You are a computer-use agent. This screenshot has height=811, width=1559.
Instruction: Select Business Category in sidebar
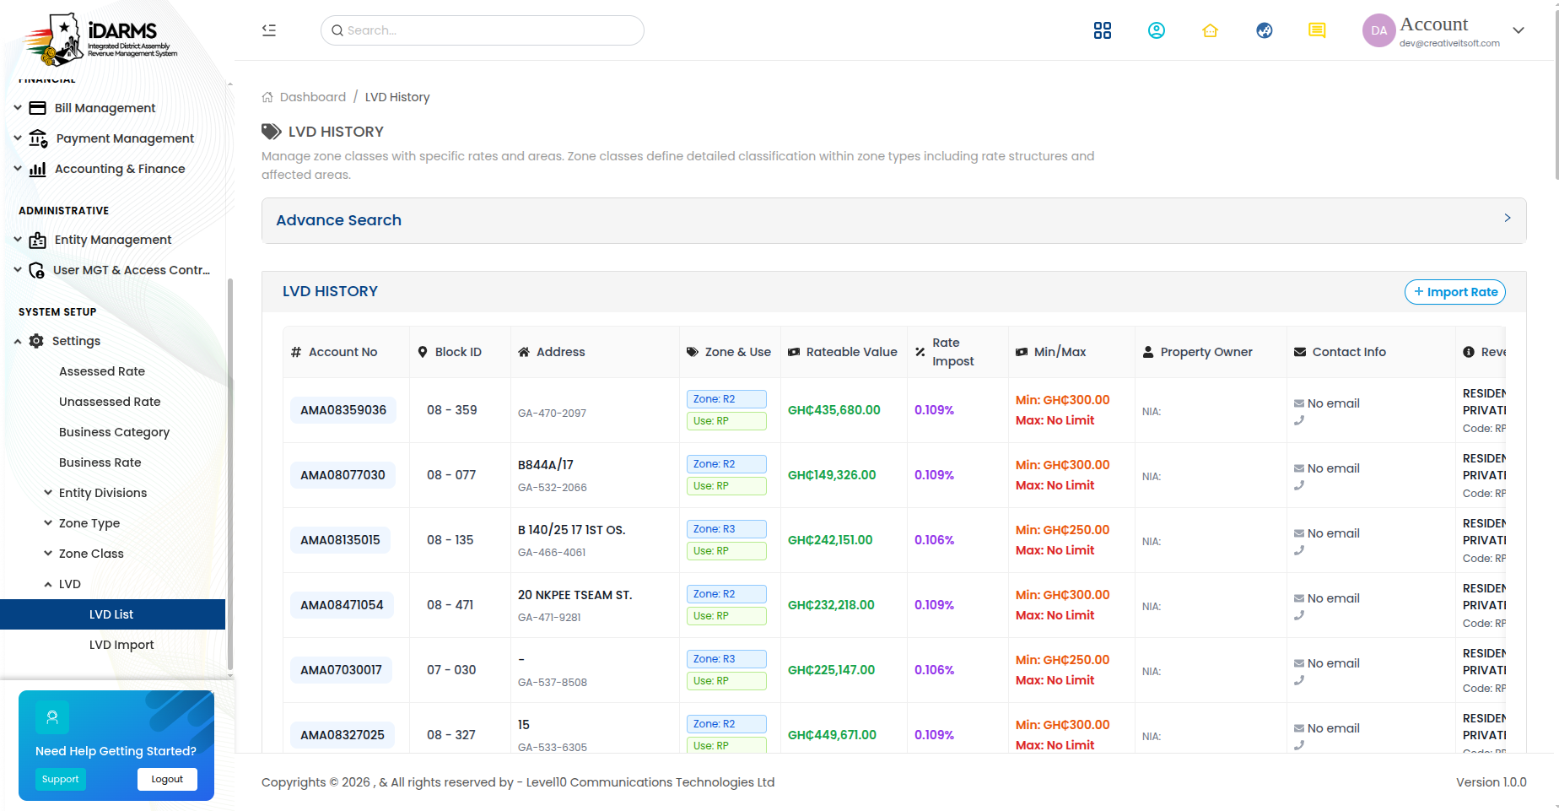click(114, 432)
